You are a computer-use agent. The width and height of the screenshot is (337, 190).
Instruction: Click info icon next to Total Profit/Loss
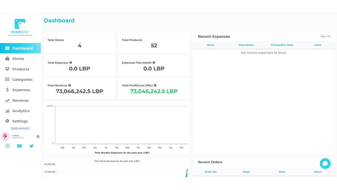(x=155, y=85)
